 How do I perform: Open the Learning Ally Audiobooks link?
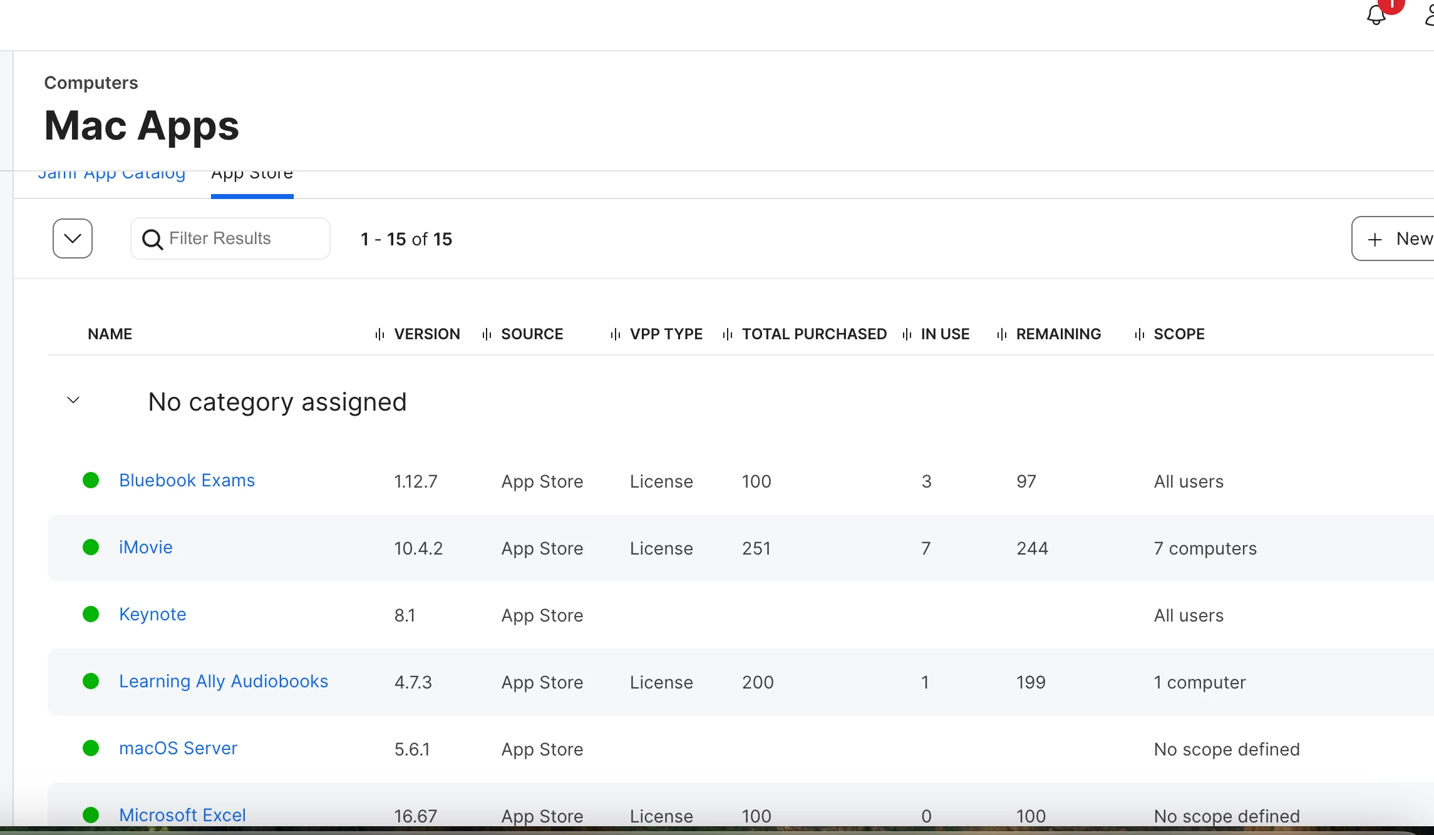224,681
